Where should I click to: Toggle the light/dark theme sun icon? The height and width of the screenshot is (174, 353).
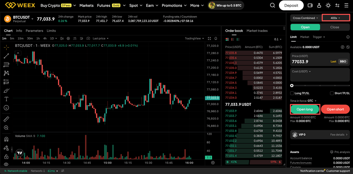(x=328, y=5)
